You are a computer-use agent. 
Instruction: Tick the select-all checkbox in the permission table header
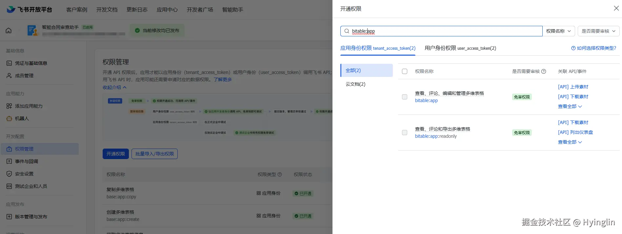[405, 71]
